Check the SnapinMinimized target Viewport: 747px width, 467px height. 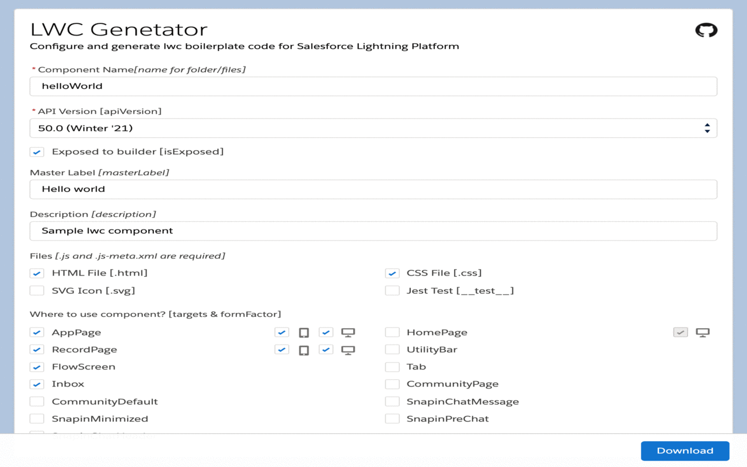click(x=37, y=419)
